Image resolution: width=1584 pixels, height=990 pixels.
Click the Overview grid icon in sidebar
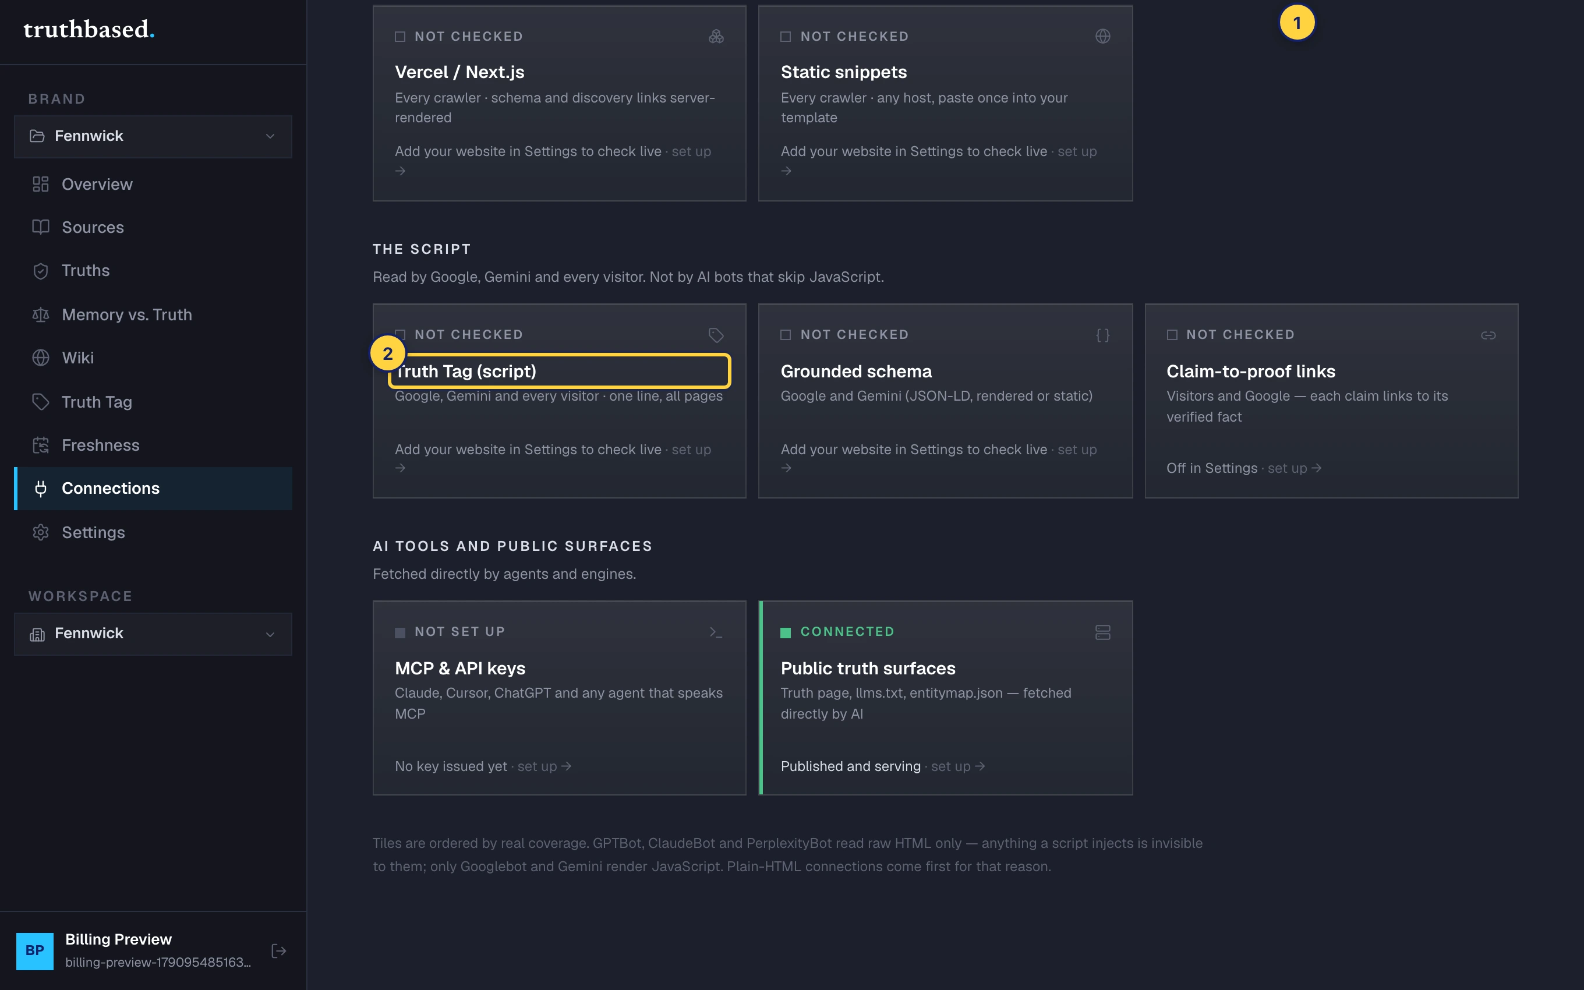[41, 185]
